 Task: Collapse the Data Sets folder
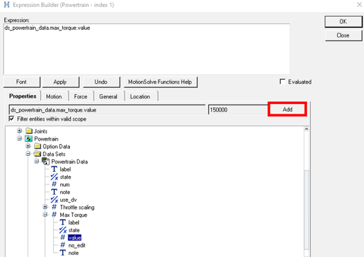point(28,154)
